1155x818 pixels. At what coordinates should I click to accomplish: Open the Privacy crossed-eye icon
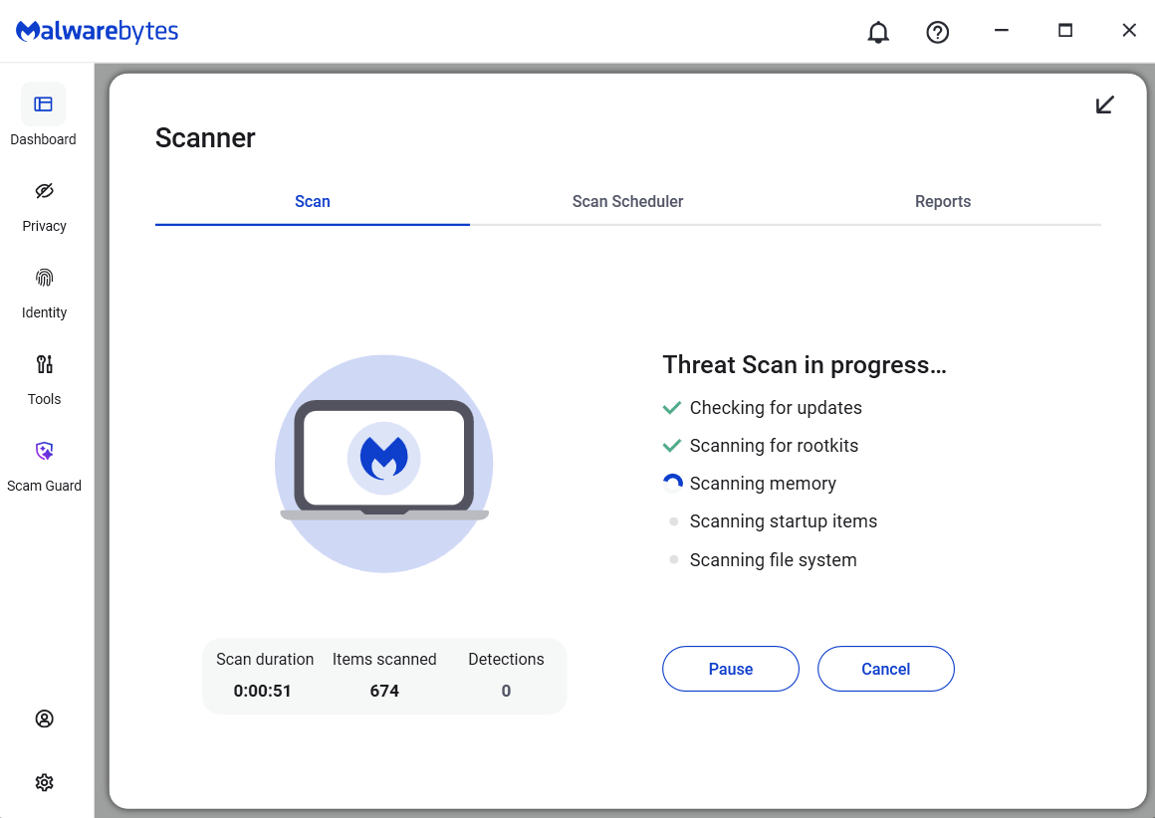coord(44,191)
